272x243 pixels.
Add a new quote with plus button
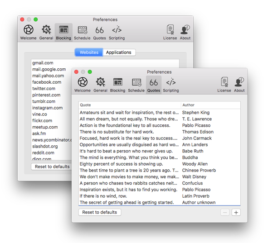pyautogui.click(x=236, y=213)
